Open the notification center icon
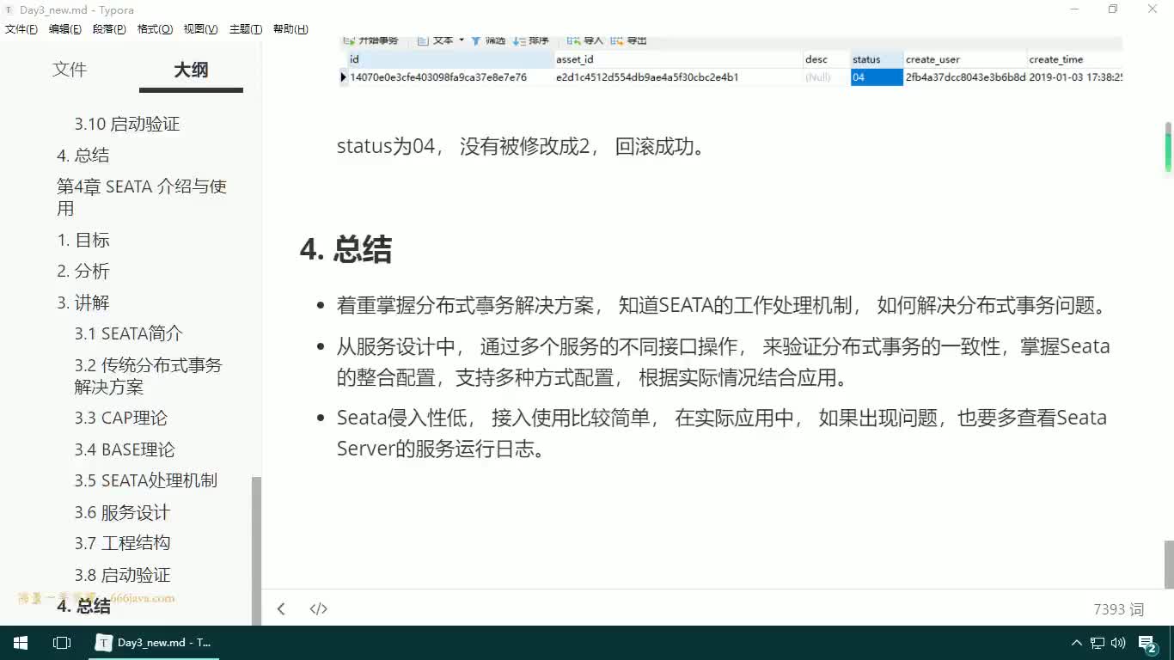Image resolution: width=1174 pixels, height=660 pixels. point(1147,643)
